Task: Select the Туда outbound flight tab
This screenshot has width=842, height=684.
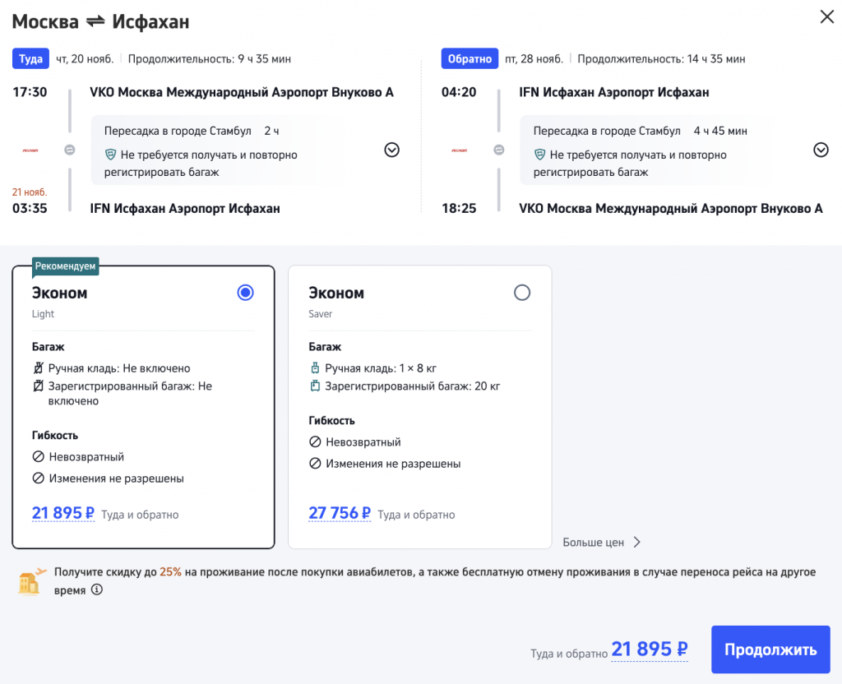Action: point(31,59)
